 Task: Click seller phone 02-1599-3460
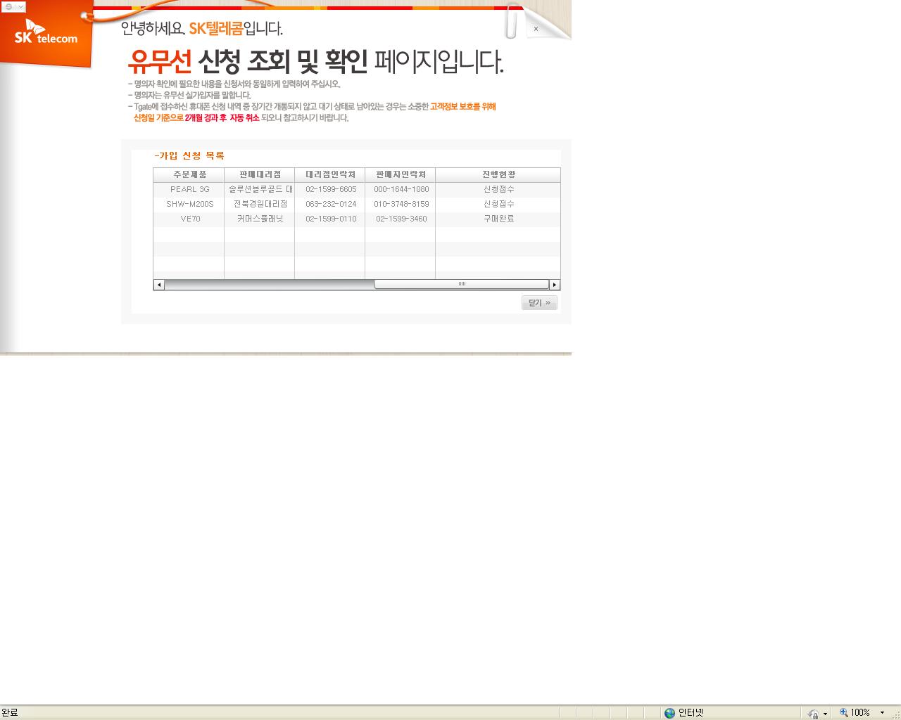click(x=401, y=219)
